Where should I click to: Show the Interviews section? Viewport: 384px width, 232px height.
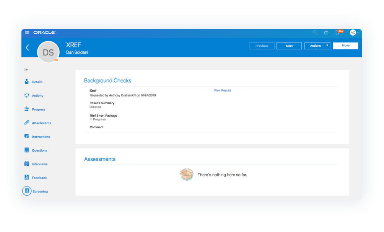[x=39, y=164]
